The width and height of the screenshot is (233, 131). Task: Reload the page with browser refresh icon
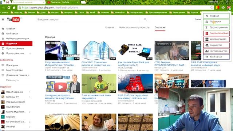pyautogui.click(x=9, y=7)
